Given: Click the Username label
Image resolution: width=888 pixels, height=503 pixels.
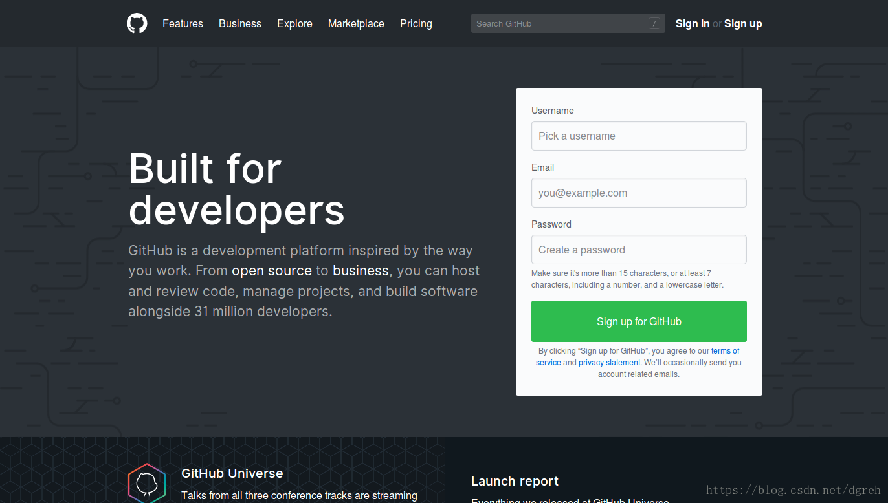Looking at the screenshot, I should pos(553,111).
